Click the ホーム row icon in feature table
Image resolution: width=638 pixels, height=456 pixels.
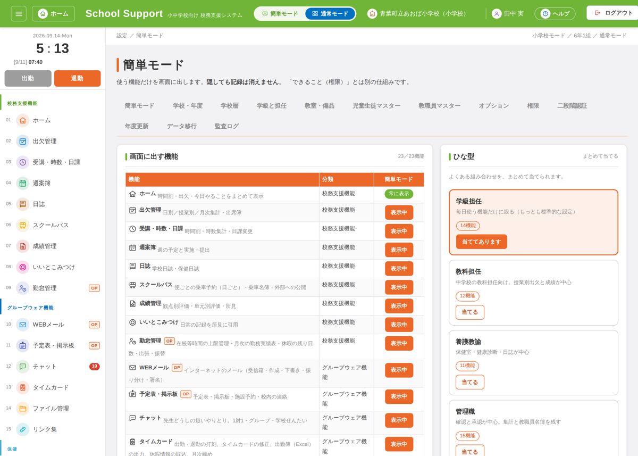pyautogui.click(x=132, y=194)
